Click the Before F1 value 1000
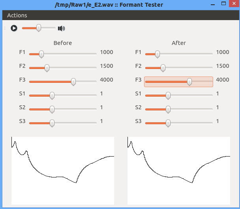Viewport: 240px width, 209px height. click(x=107, y=52)
